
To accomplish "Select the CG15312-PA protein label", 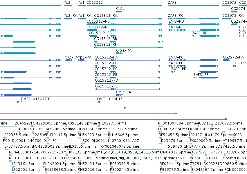I will point(106,57).
